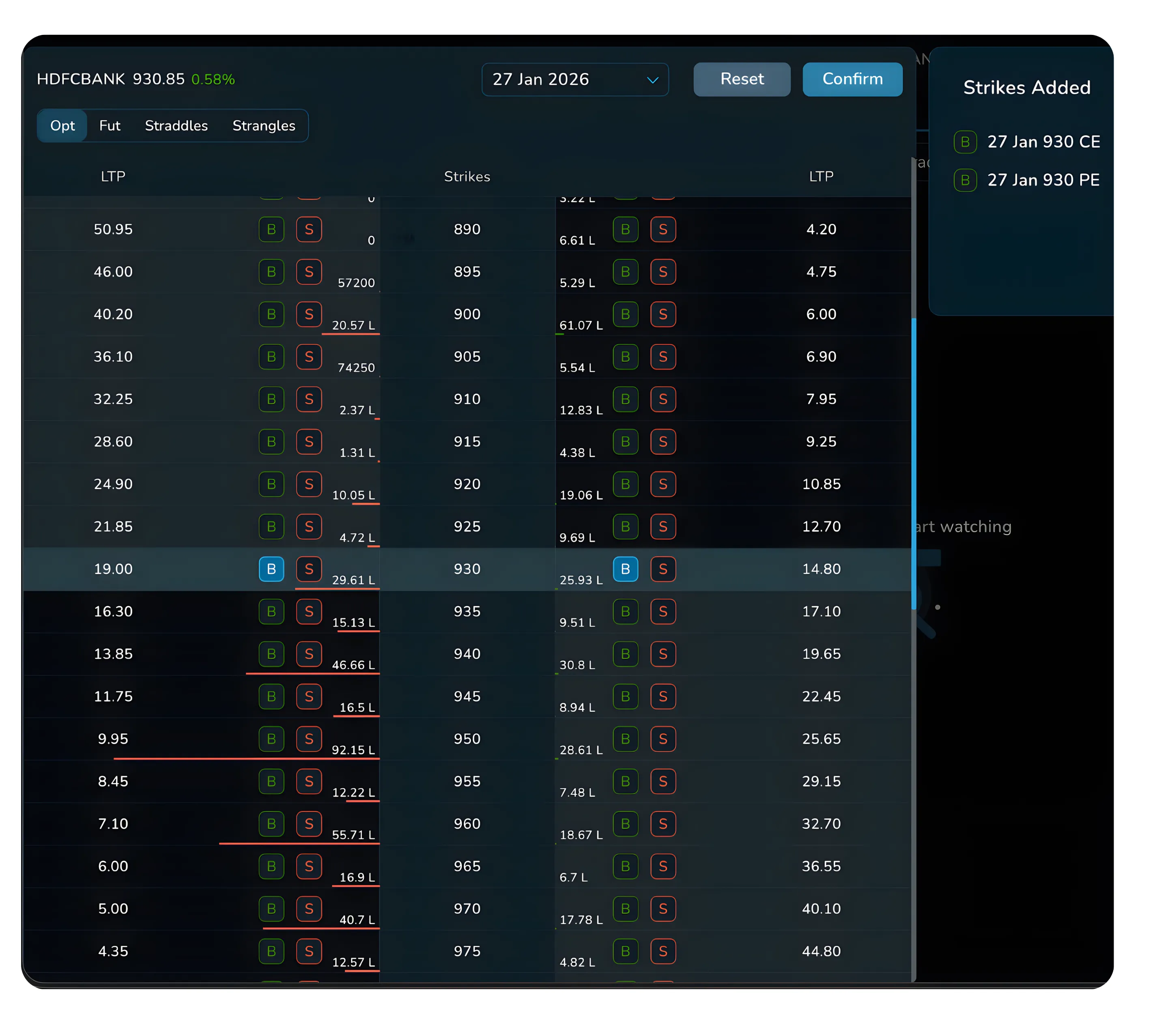The height and width of the screenshot is (1025, 1155).
Task: Expand expiry choices for HDFCBANK options
Action: click(575, 80)
